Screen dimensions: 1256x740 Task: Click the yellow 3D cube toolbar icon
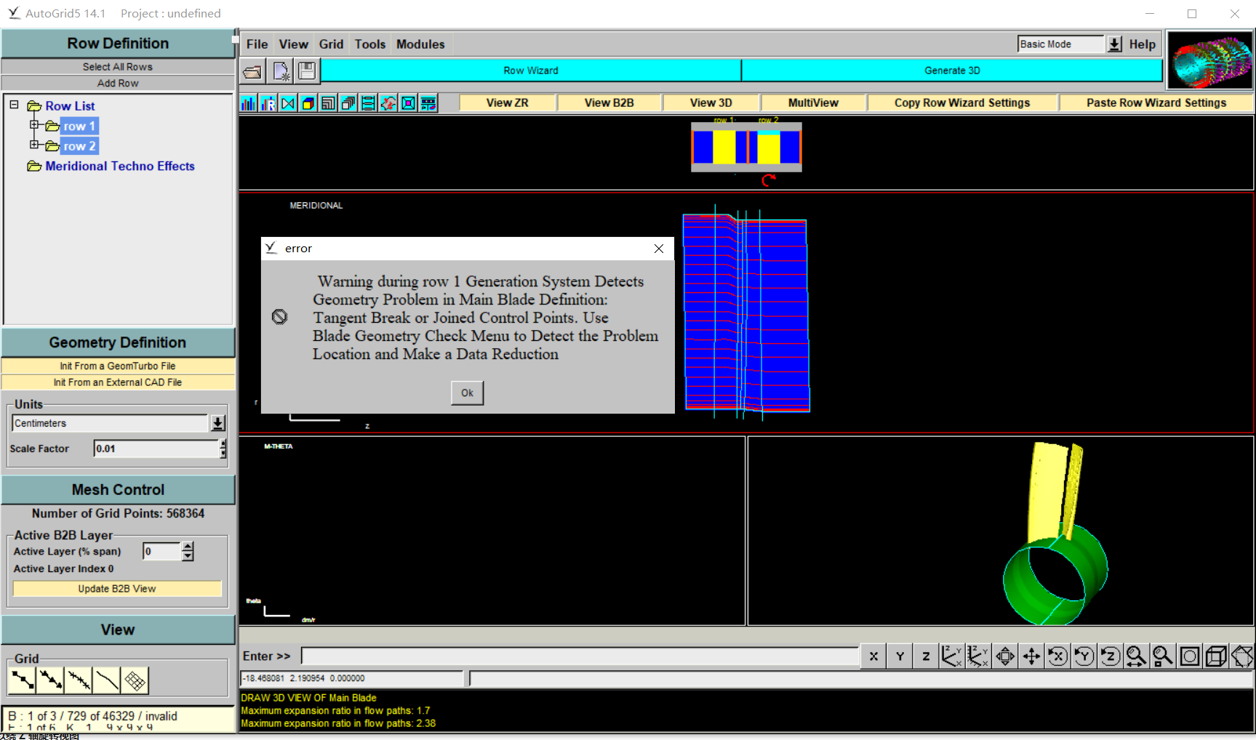click(x=308, y=103)
